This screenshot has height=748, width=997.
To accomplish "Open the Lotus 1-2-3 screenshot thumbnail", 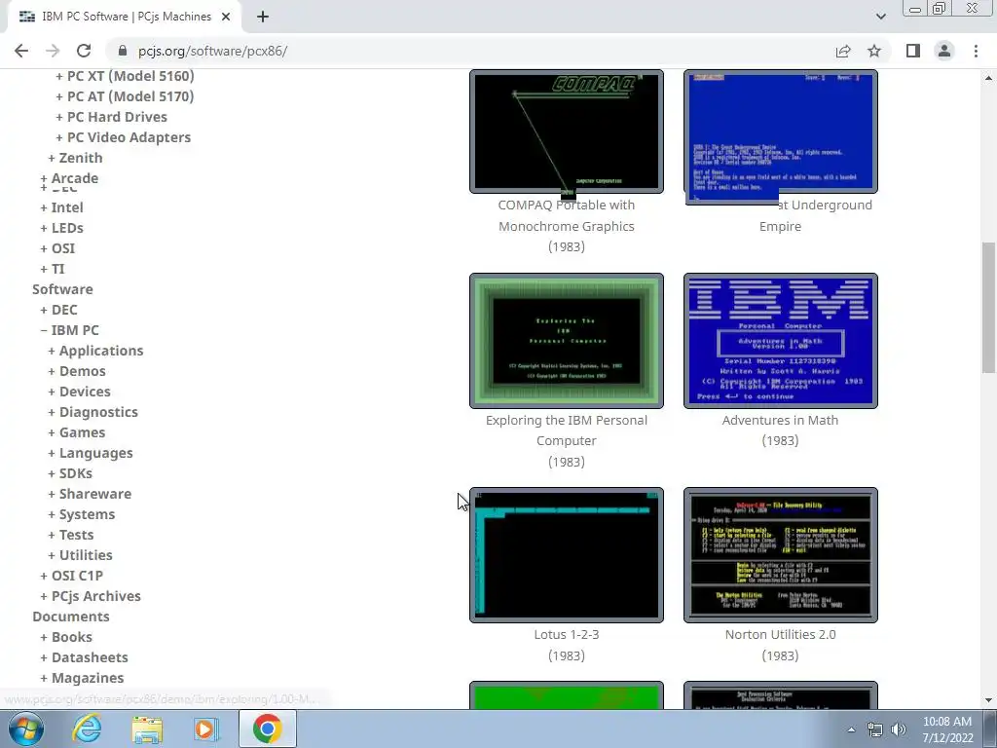I will [567, 555].
